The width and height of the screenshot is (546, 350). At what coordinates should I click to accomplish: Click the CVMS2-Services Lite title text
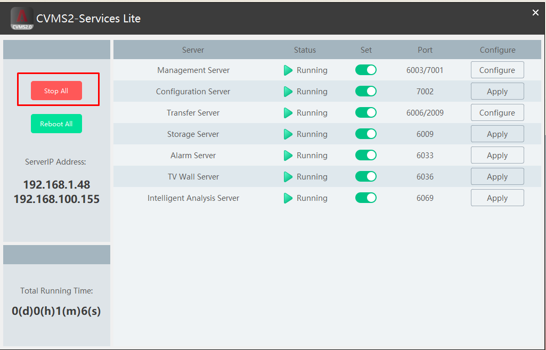tap(88, 19)
